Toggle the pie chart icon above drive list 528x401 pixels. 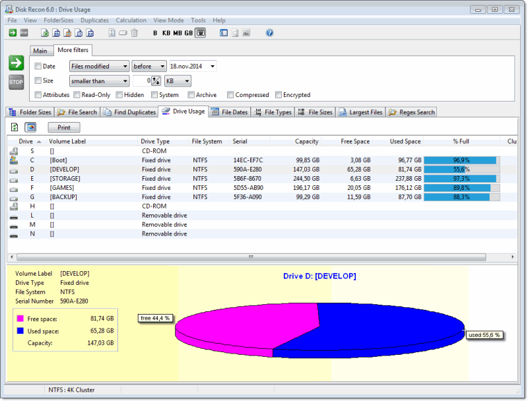click(x=30, y=127)
